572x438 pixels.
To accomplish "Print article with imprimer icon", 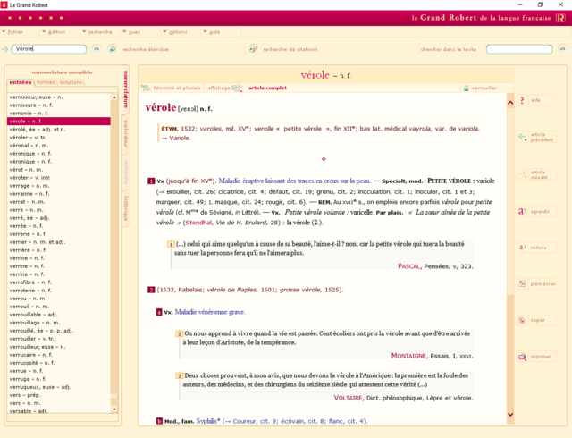I will point(522,357).
